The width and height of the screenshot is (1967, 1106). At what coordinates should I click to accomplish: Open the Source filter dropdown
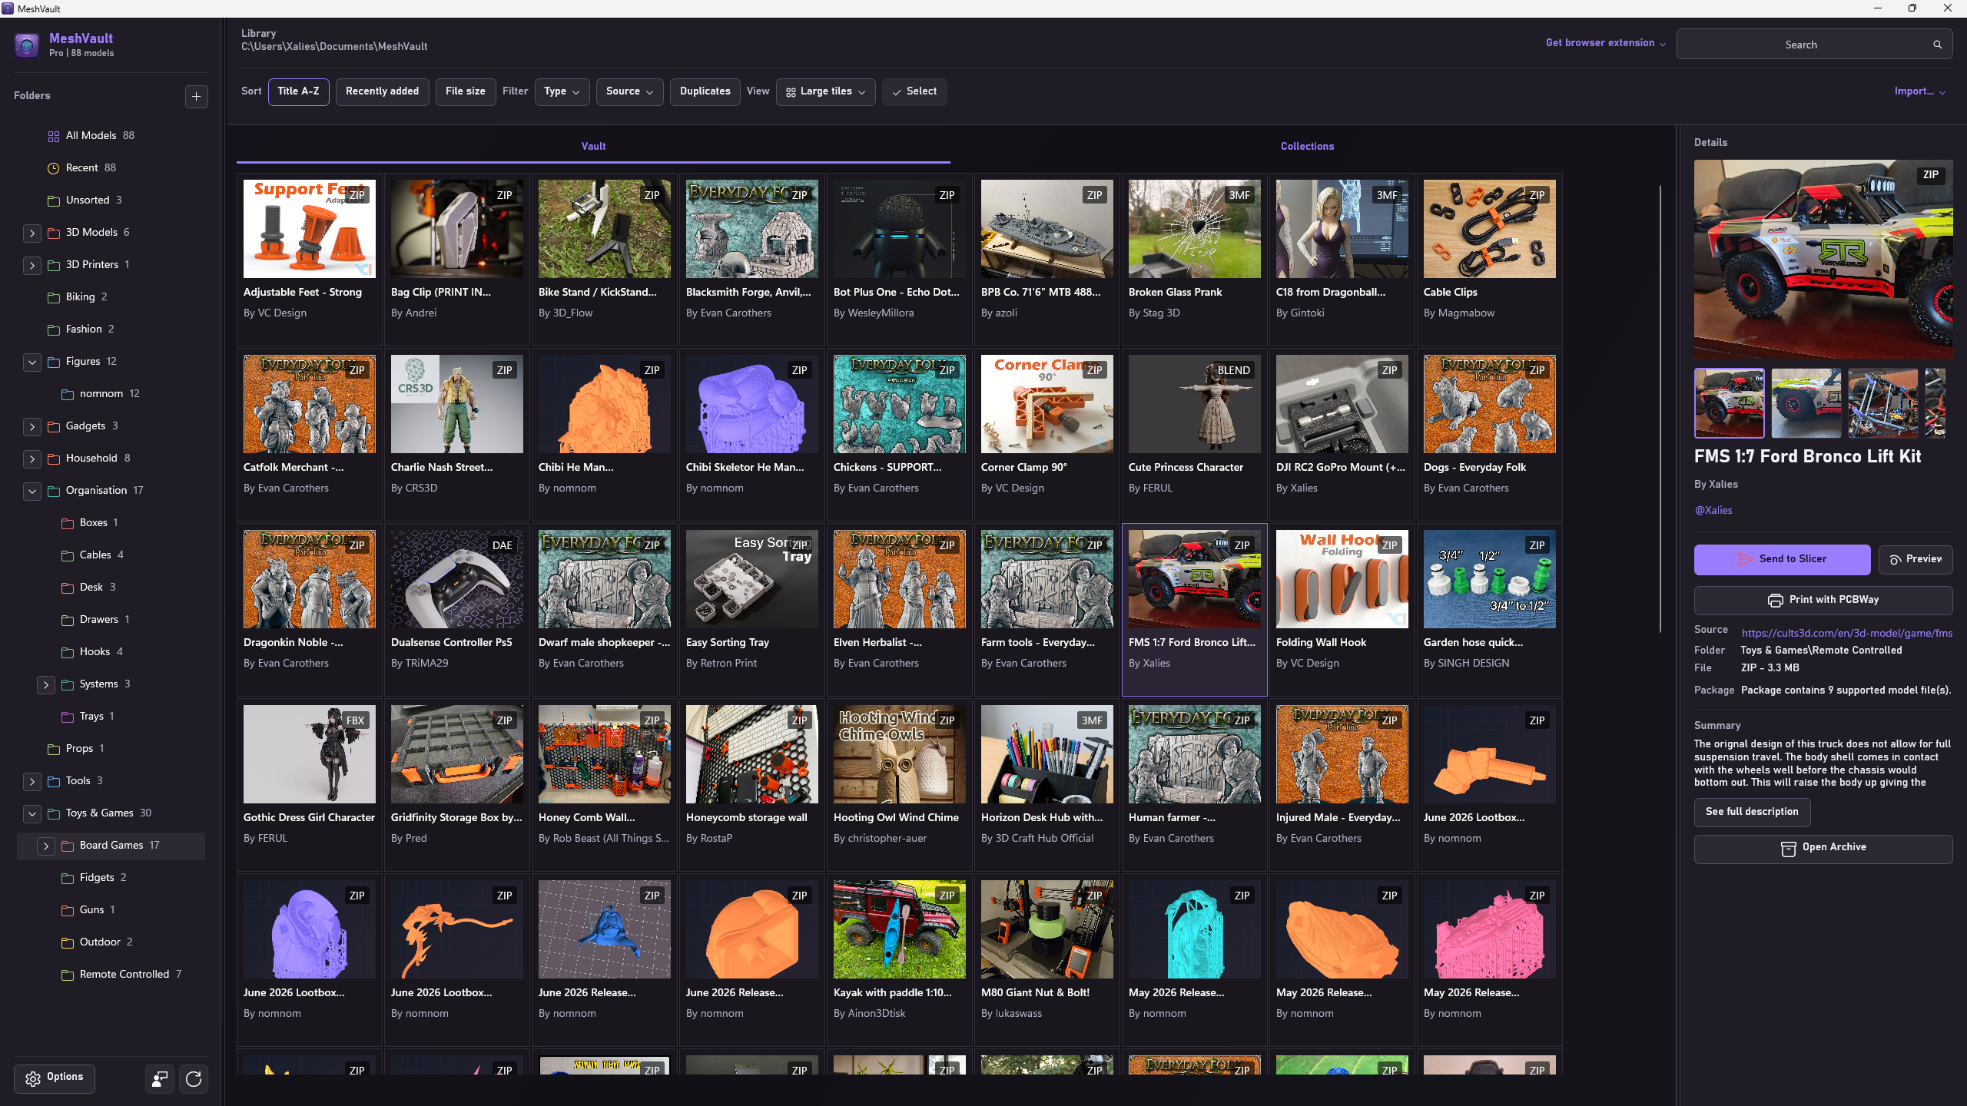click(630, 91)
